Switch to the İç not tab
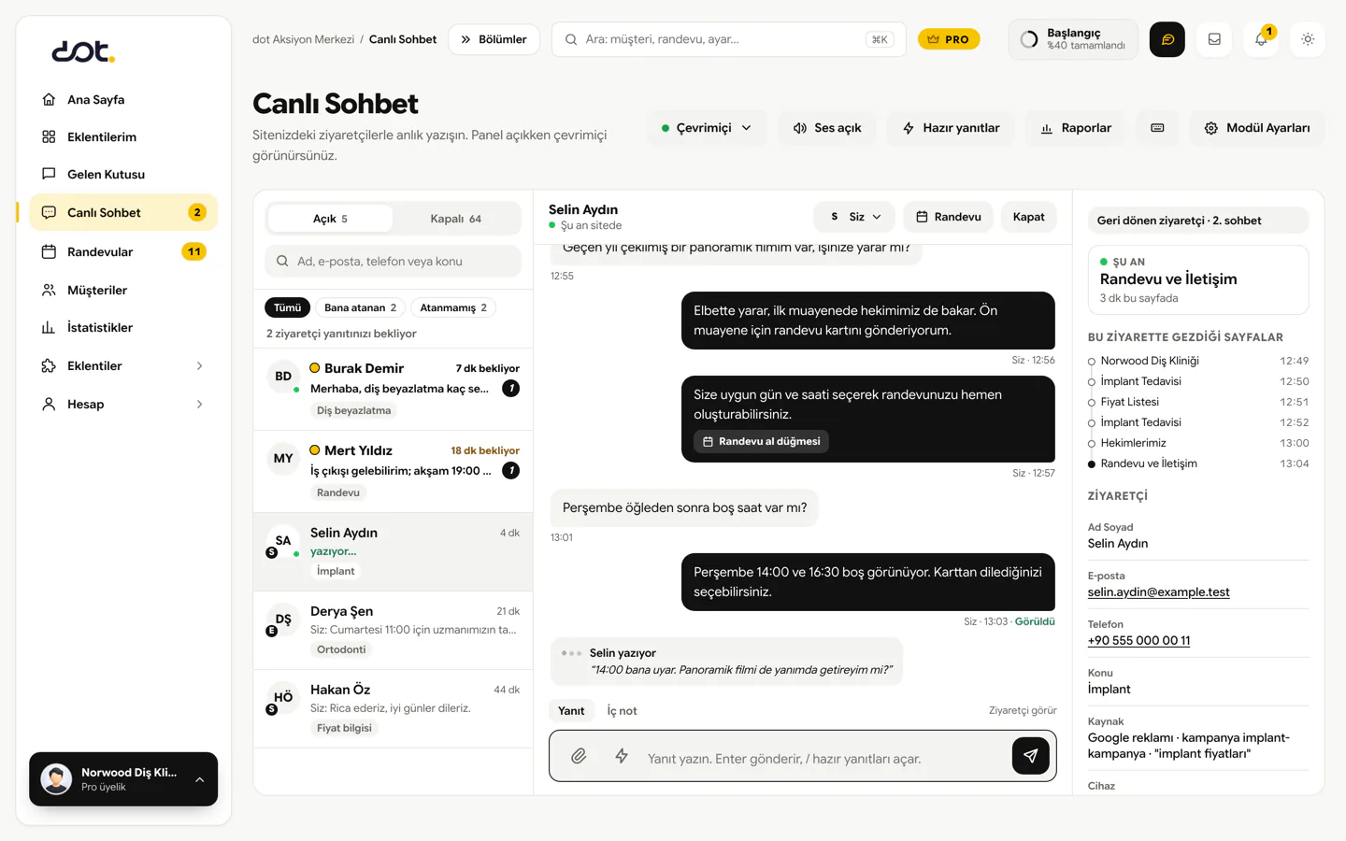Screen dimensions: 1346x841 (622, 711)
